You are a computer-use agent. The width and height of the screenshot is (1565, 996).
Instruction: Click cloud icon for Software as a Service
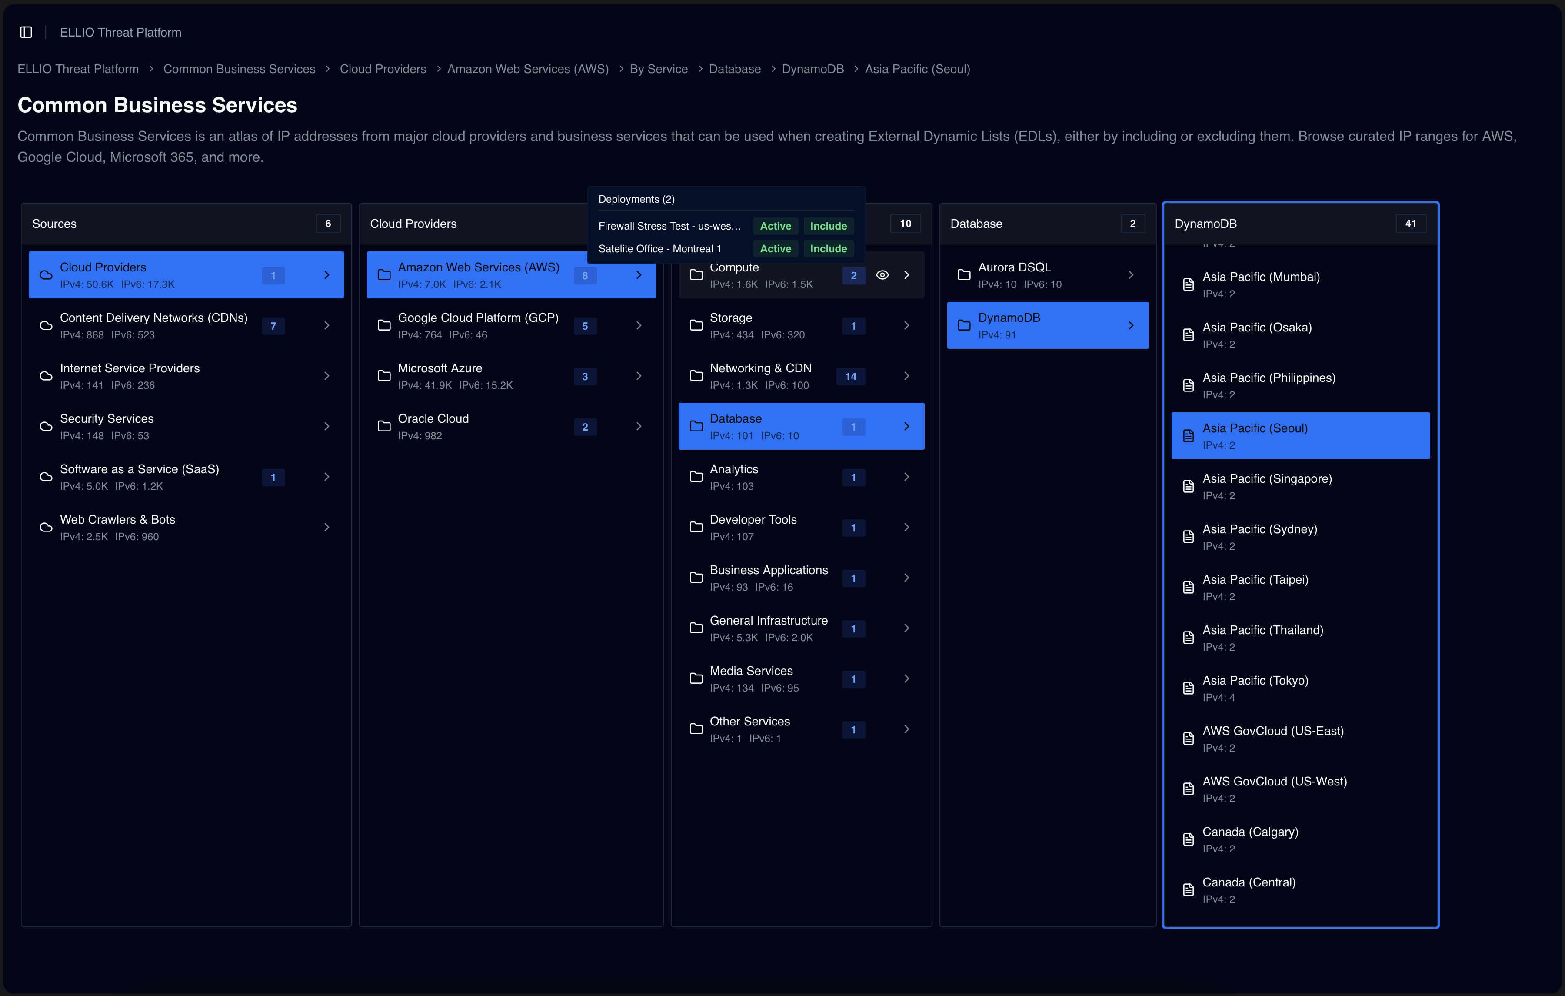tap(46, 477)
